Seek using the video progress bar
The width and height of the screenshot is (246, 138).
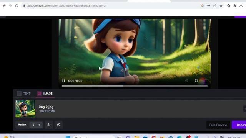135,86
